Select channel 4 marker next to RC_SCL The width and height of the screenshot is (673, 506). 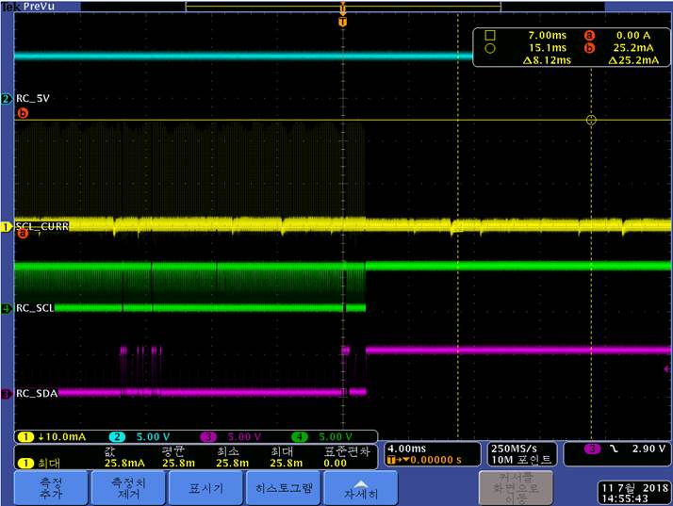point(6,308)
